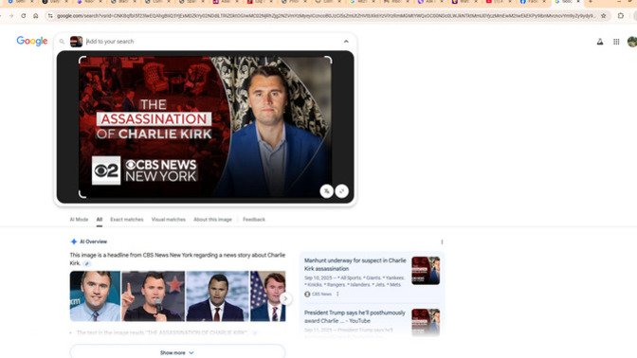The width and height of the screenshot is (637, 358).
Task: Open a new browser tab with the plus button
Action: click(x=591, y=2)
